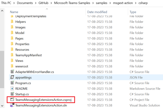Viewport: 163px width, 111px height.
Task: Select the wwwroot folder icon
Action: coord(12,66)
